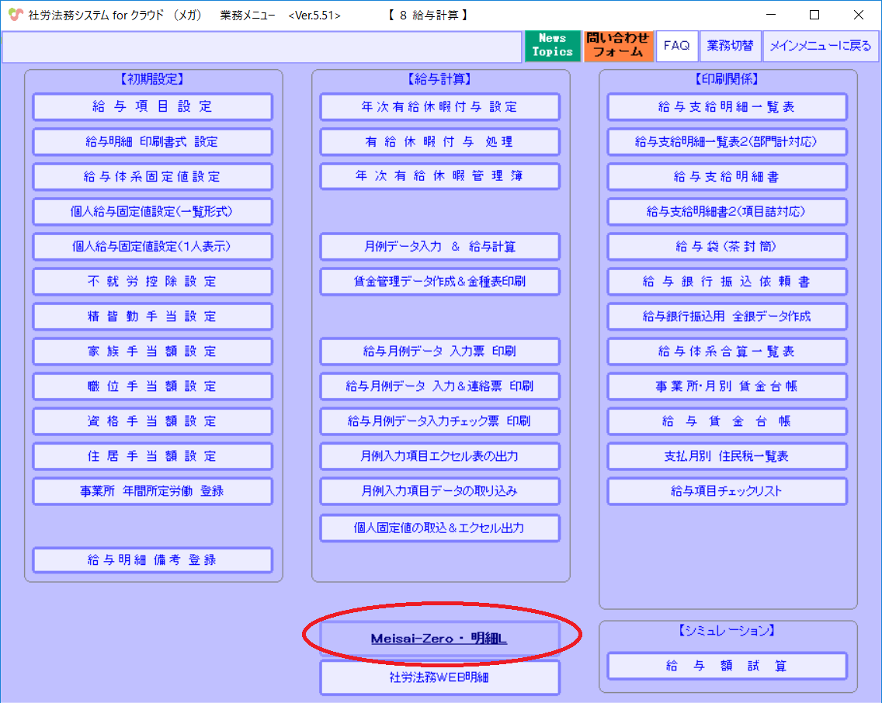
Task: Run 月例入力項目エクセル表の出力
Action: [x=439, y=455]
